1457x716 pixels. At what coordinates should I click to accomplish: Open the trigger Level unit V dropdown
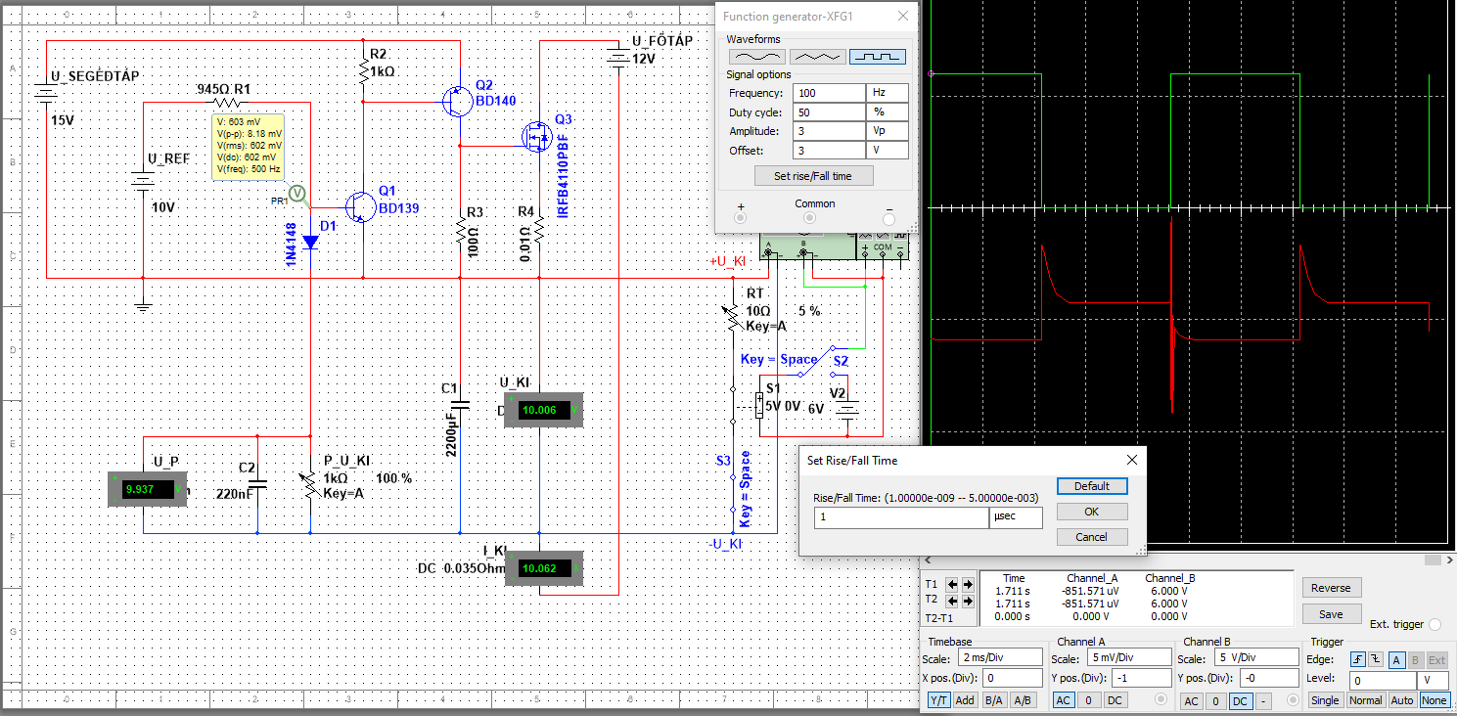point(1432,680)
